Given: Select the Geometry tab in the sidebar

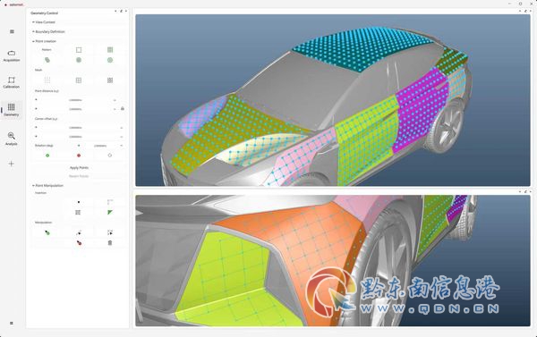Looking at the screenshot, I should tap(12, 110).
